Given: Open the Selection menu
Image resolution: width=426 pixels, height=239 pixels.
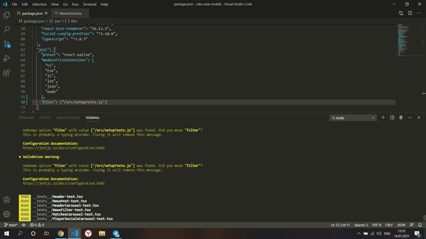Looking at the screenshot, I should (39, 4).
